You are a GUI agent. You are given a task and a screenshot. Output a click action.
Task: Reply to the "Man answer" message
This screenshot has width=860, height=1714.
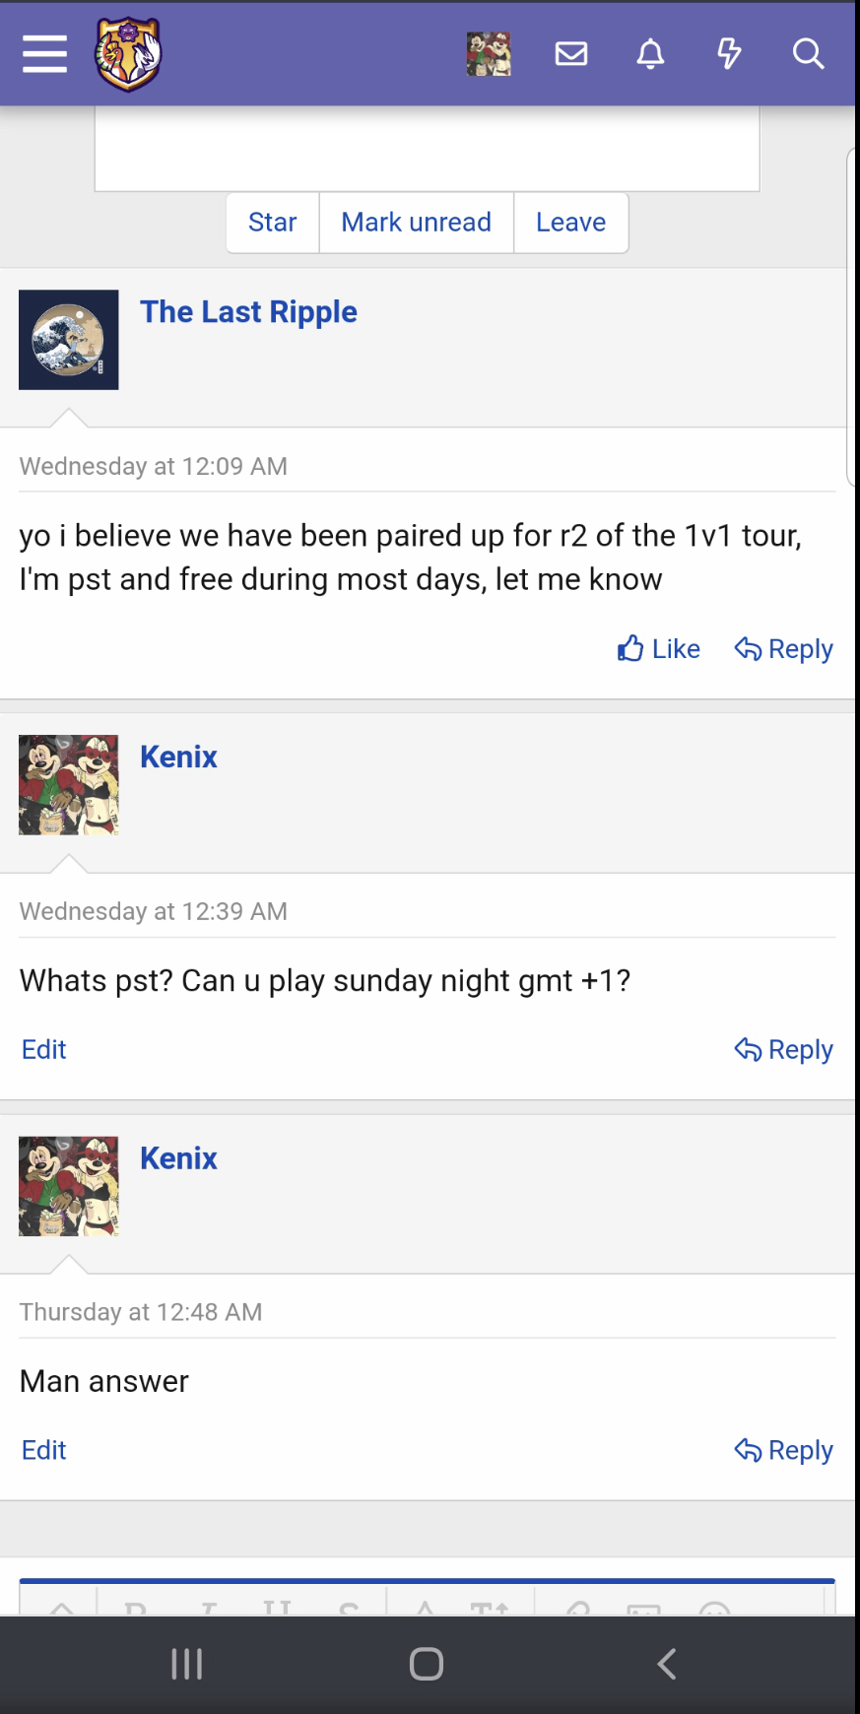(784, 1451)
